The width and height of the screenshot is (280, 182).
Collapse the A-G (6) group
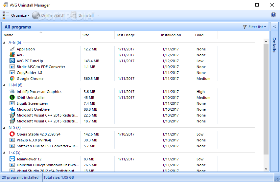point(4,43)
